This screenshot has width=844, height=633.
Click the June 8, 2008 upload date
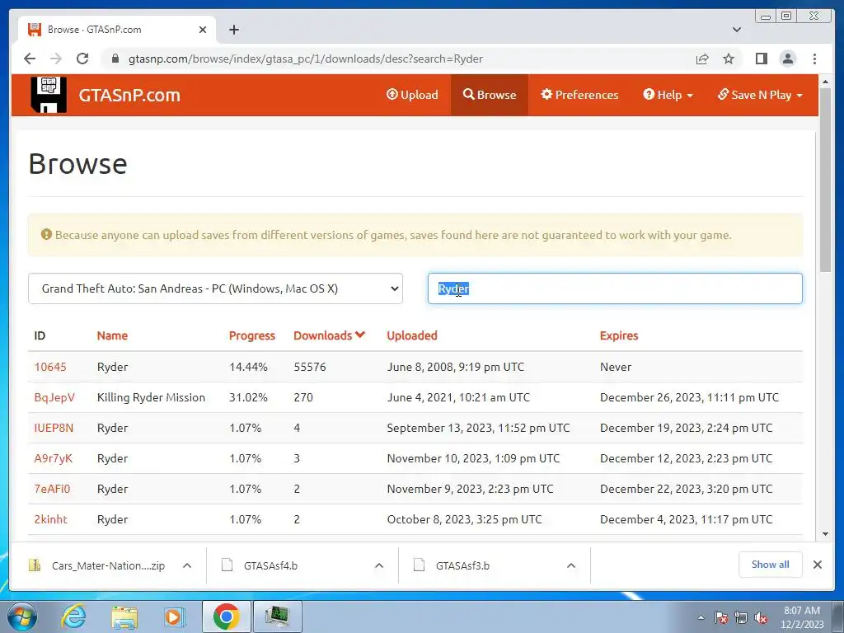click(455, 367)
